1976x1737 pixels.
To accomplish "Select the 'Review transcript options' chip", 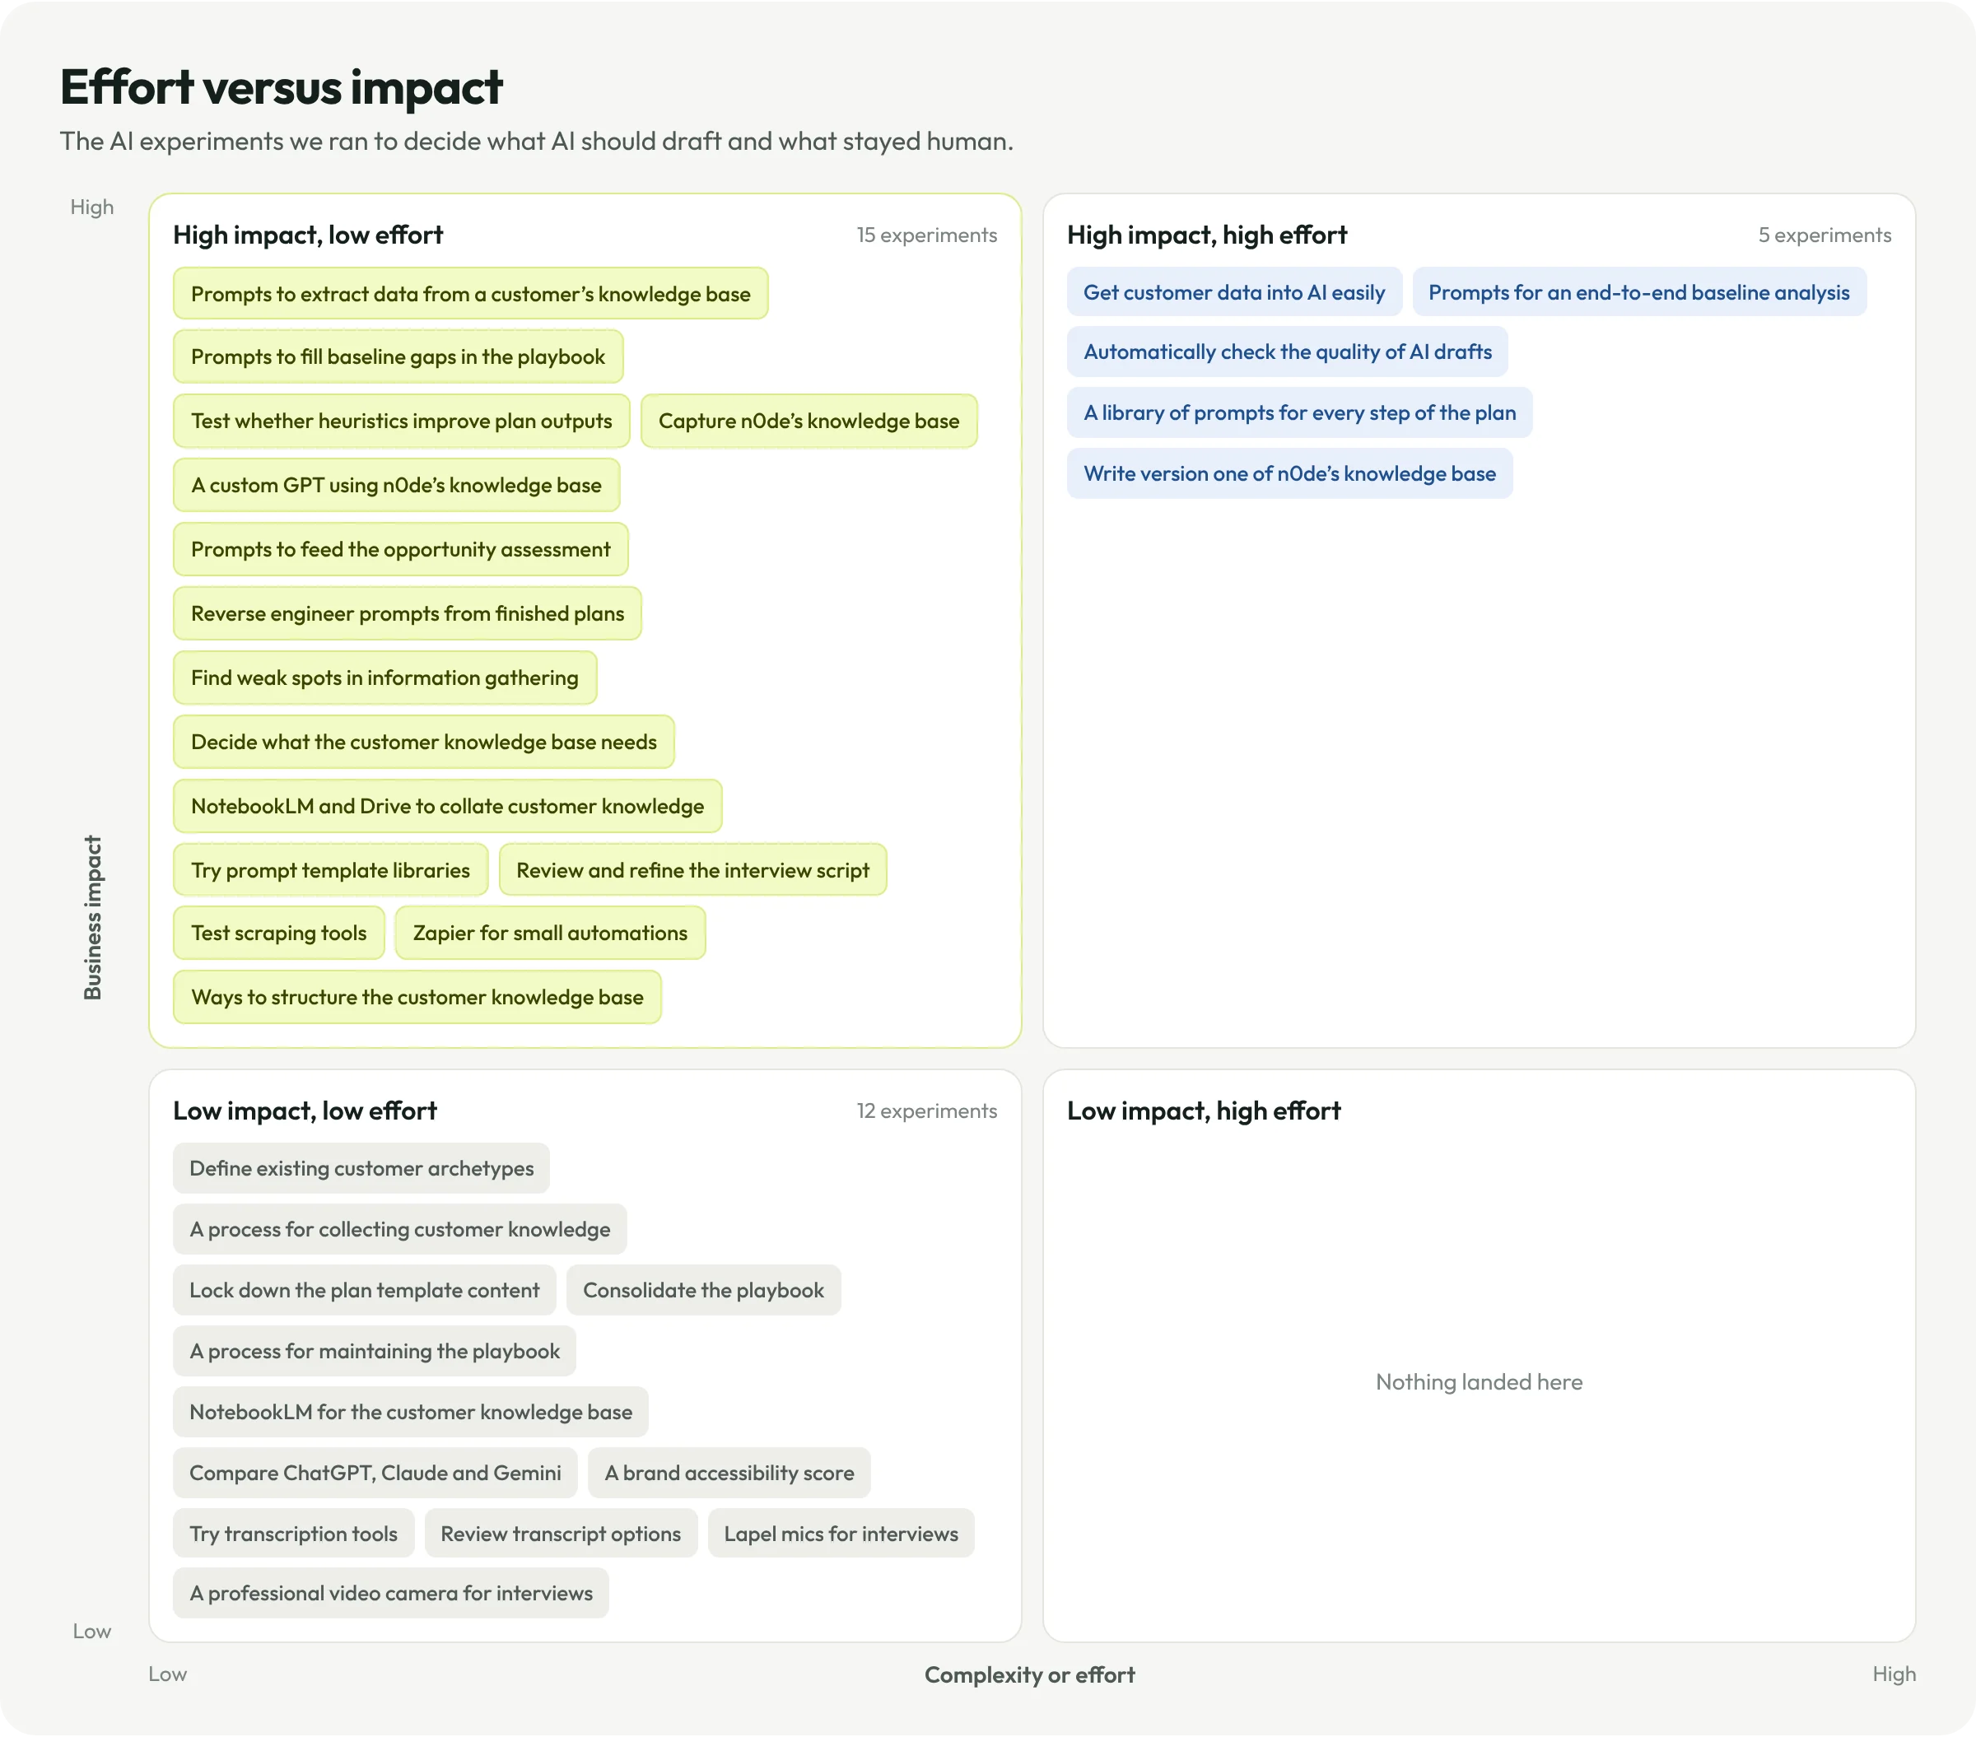I will [x=561, y=1534].
